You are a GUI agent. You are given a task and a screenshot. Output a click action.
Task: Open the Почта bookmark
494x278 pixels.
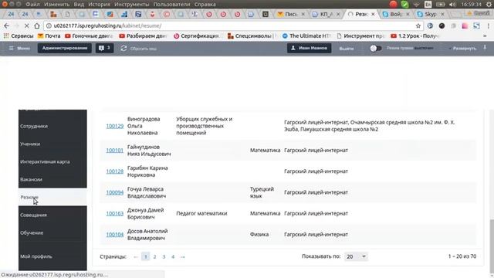49,36
